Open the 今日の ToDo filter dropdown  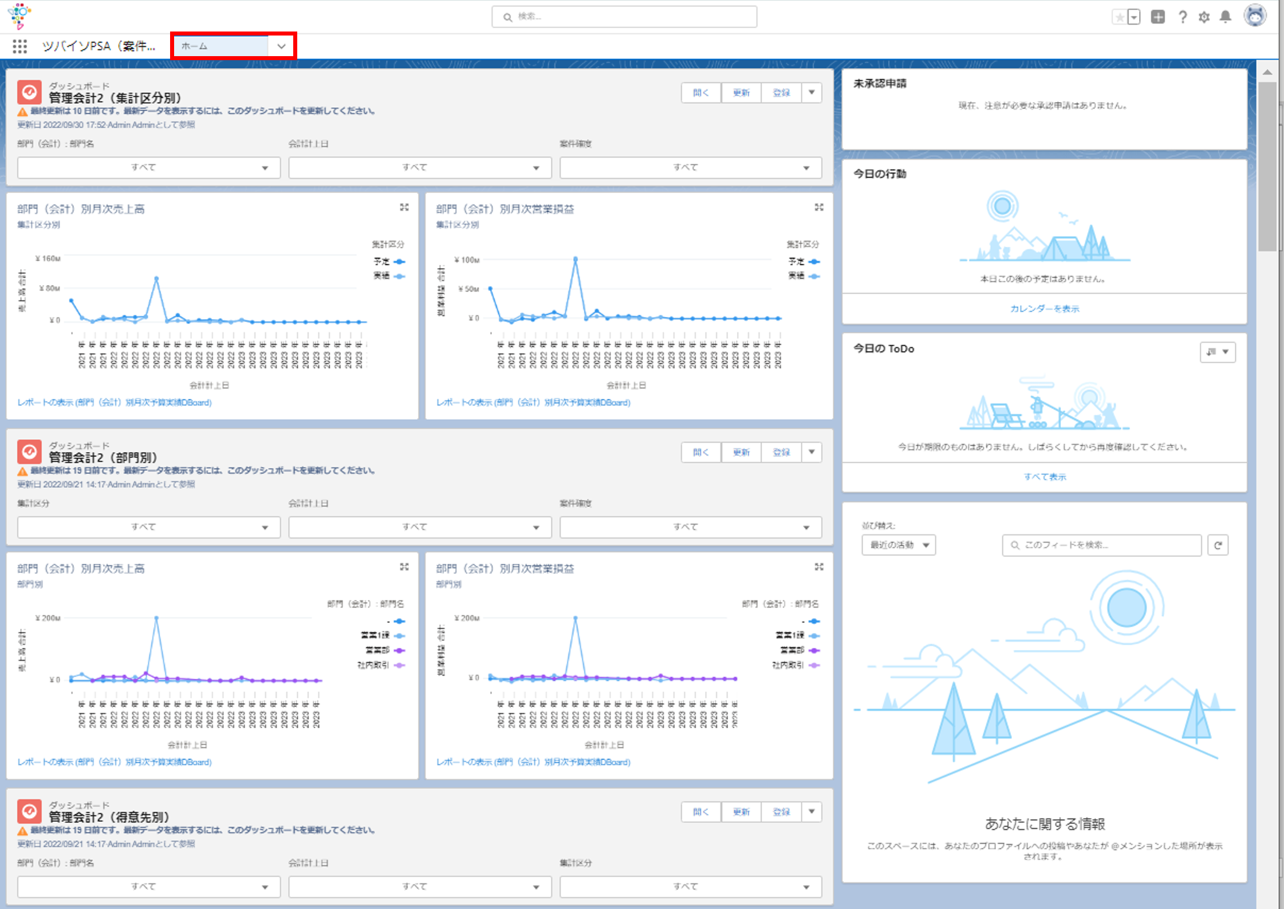point(1218,352)
